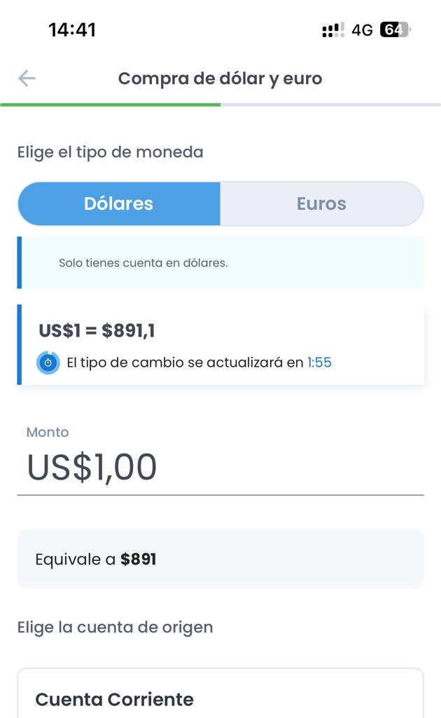Click the 4G network indicator
The height and width of the screenshot is (718, 441).
coord(362,30)
